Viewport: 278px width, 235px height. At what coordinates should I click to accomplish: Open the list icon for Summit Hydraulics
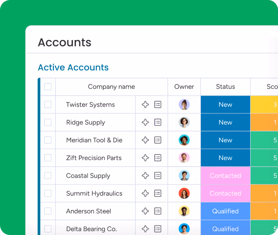[x=158, y=193]
